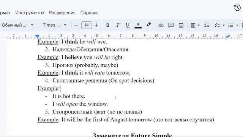The width and height of the screenshot is (243, 137).
Task: Increase font size
Action: pos(96,25)
